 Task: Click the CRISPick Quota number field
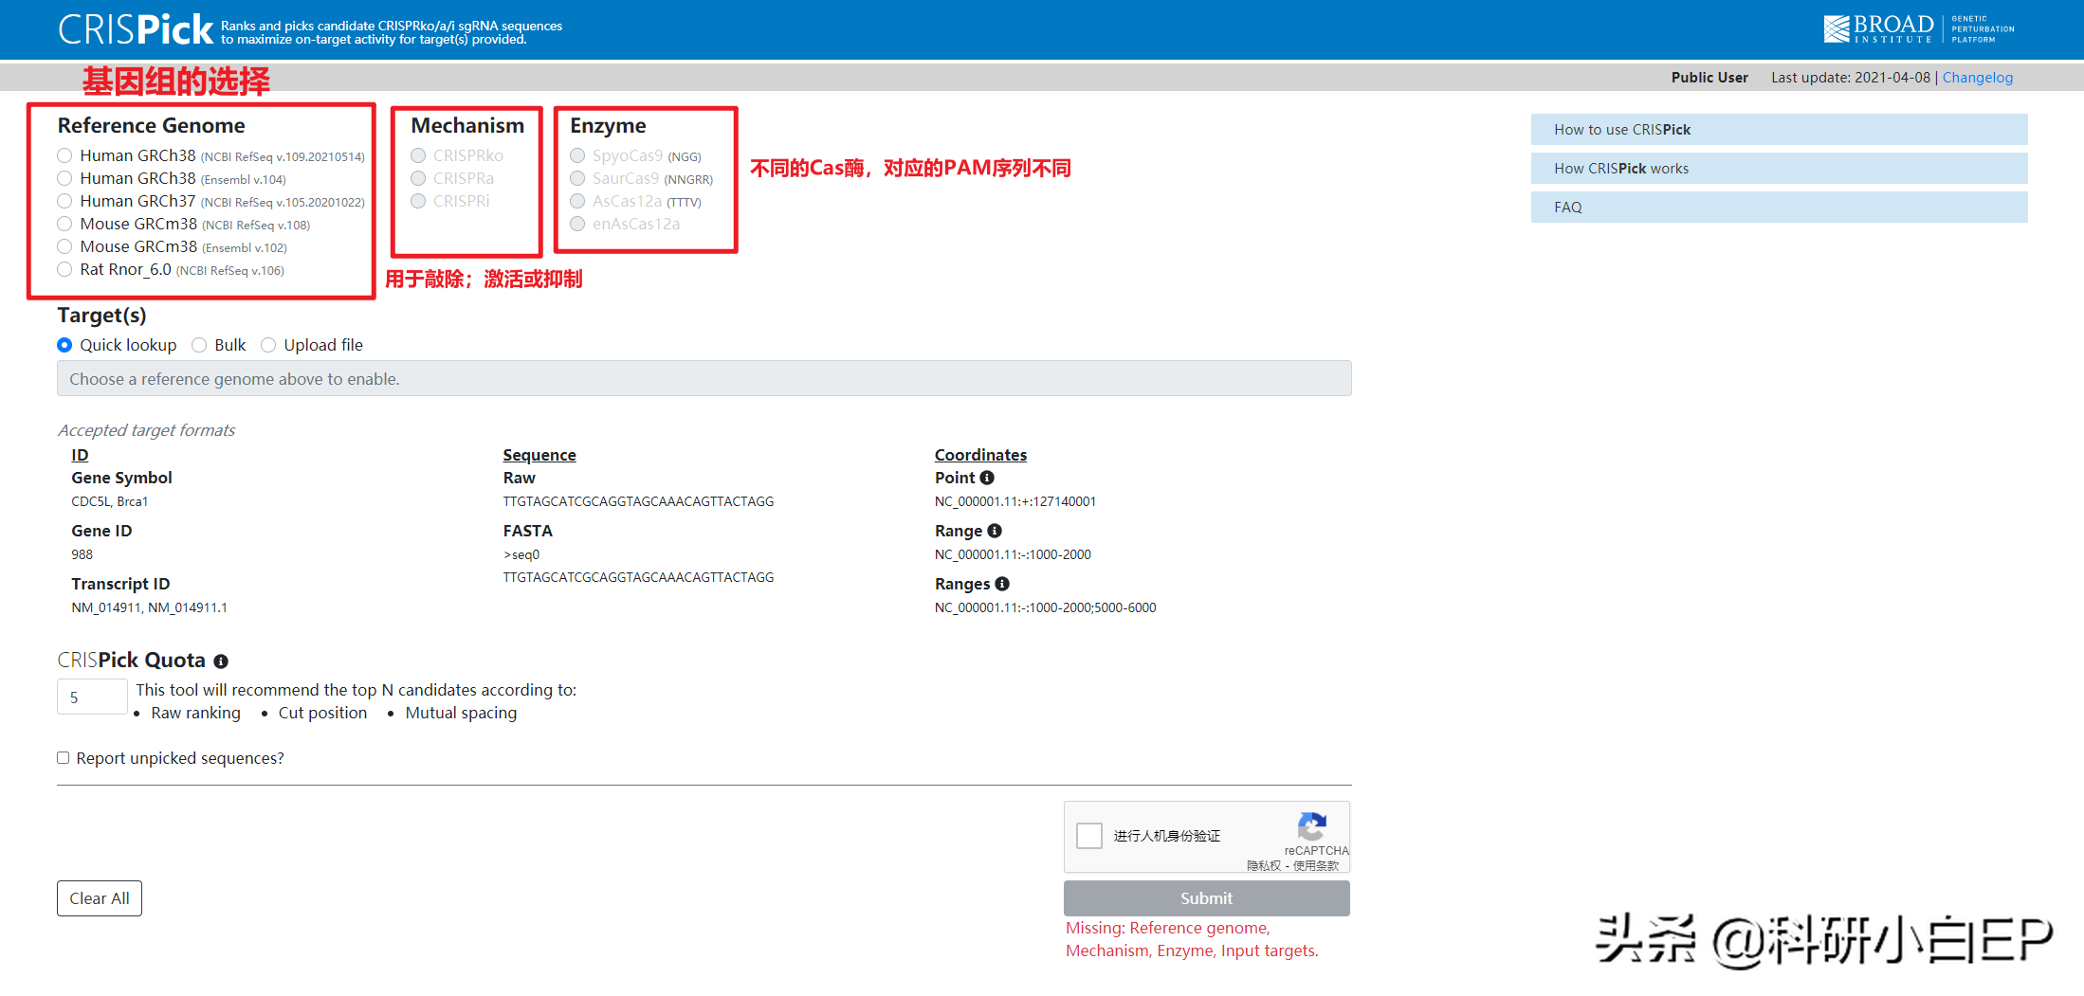coord(92,697)
